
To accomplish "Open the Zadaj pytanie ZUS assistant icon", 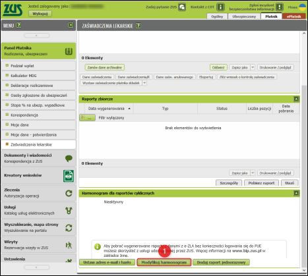I will 182,7.
